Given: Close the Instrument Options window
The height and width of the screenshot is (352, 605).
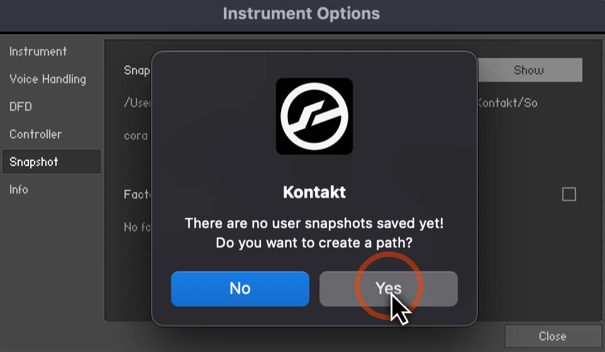Looking at the screenshot, I should (553, 336).
